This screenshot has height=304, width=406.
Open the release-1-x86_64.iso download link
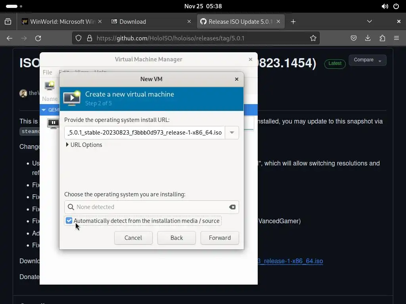[290, 261]
